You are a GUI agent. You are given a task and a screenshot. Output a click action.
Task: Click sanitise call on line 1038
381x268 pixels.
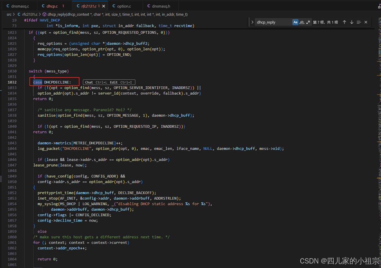click(47, 115)
